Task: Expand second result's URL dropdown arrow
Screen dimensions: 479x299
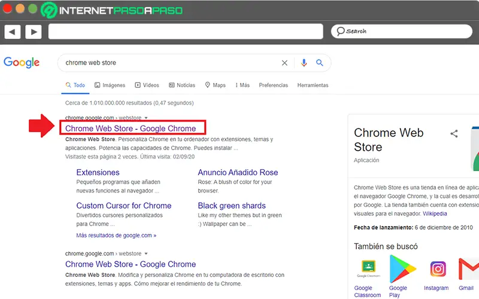Action: click(146, 254)
